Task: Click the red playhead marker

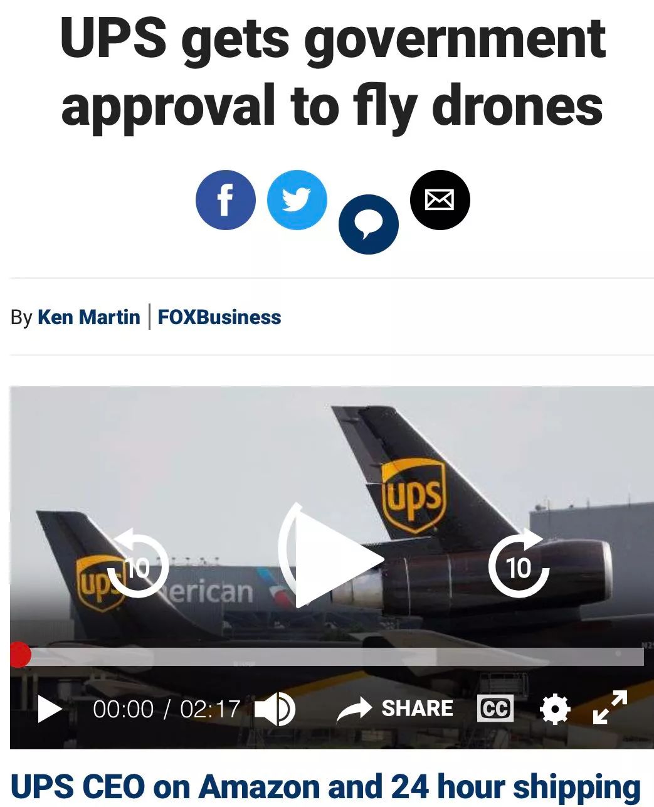Action: pyautogui.click(x=19, y=655)
